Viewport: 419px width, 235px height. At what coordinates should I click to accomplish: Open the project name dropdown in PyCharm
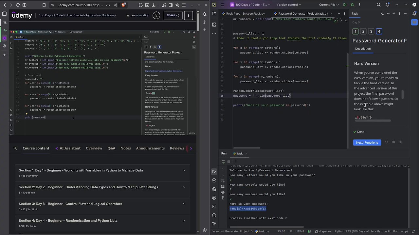251,5
